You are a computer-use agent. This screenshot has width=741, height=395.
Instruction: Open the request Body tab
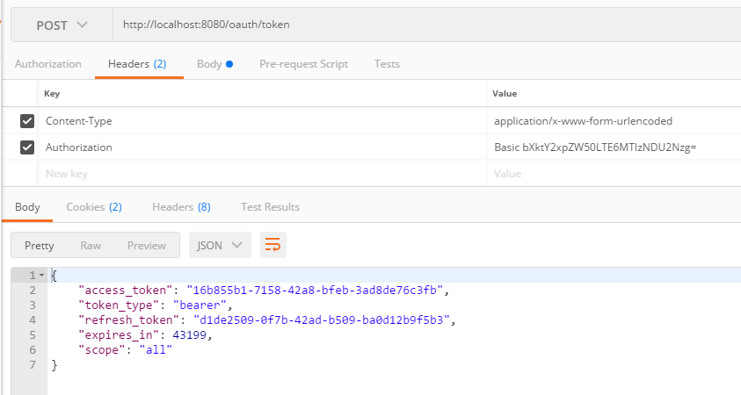214,64
